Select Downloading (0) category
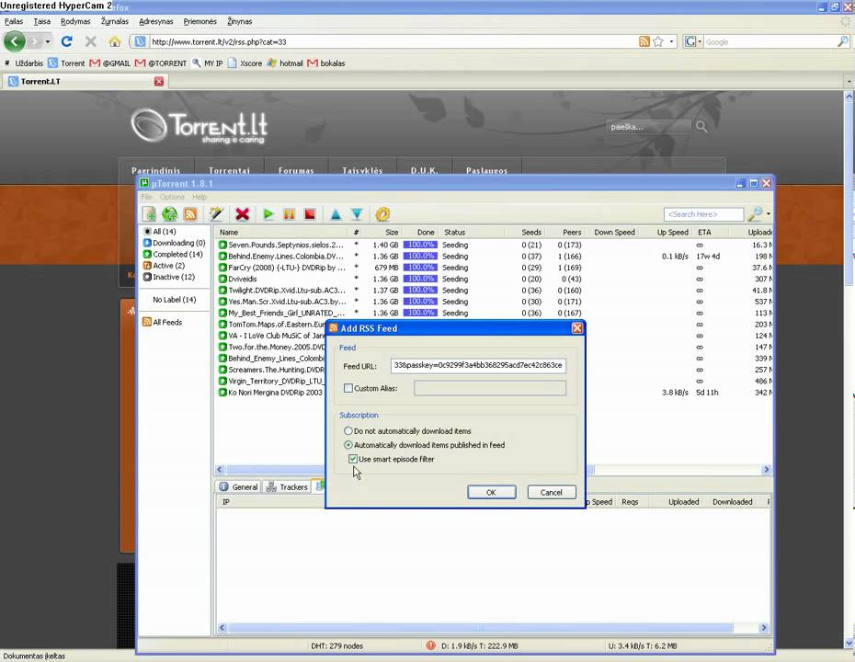This screenshot has width=855, height=662. click(x=174, y=243)
